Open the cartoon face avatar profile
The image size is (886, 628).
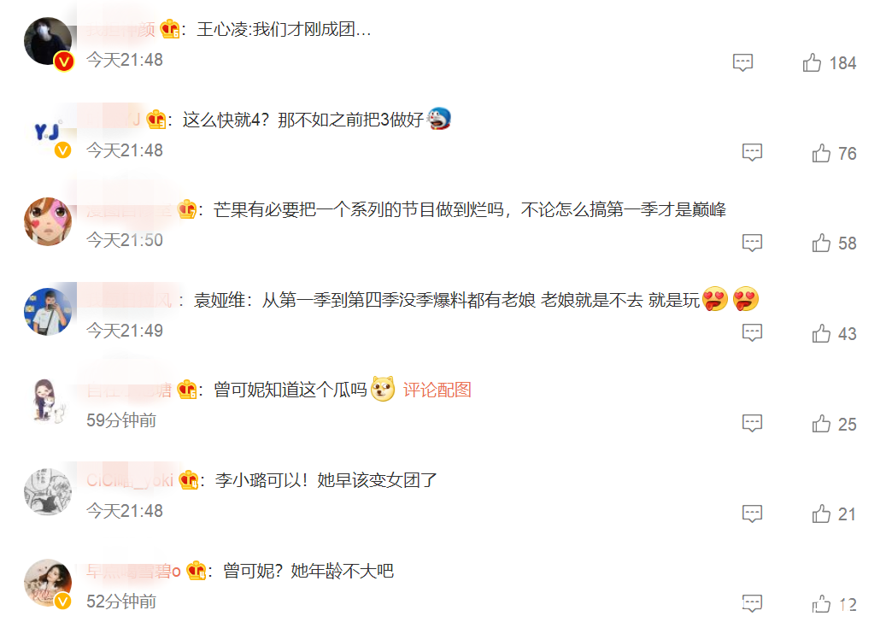coord(48,221)
